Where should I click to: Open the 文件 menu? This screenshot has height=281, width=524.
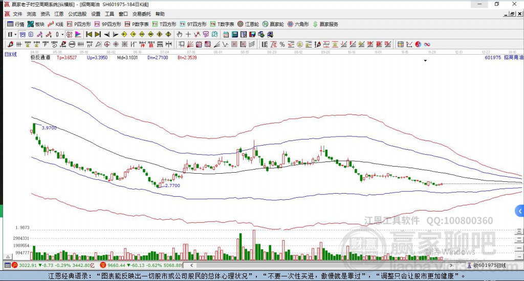[x=17, y=14]
